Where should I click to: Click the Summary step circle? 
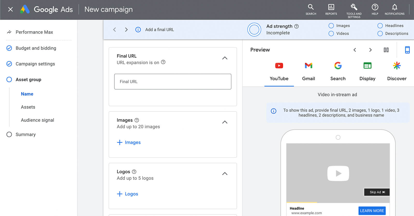pyautogui.click(x=9, y=135)
